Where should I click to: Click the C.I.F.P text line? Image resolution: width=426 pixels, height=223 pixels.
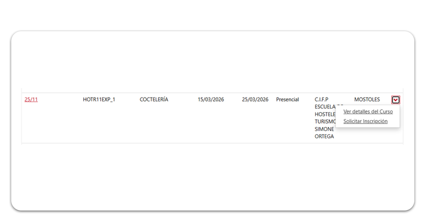[x=322, y=99]
